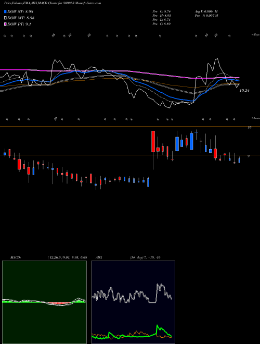Viewport: 260px width, 344px height.
Task: Click the blue DOW ST legend swatch
Action: [x=6, y=11]
